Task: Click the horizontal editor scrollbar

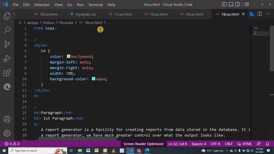Action: (77, 139)
